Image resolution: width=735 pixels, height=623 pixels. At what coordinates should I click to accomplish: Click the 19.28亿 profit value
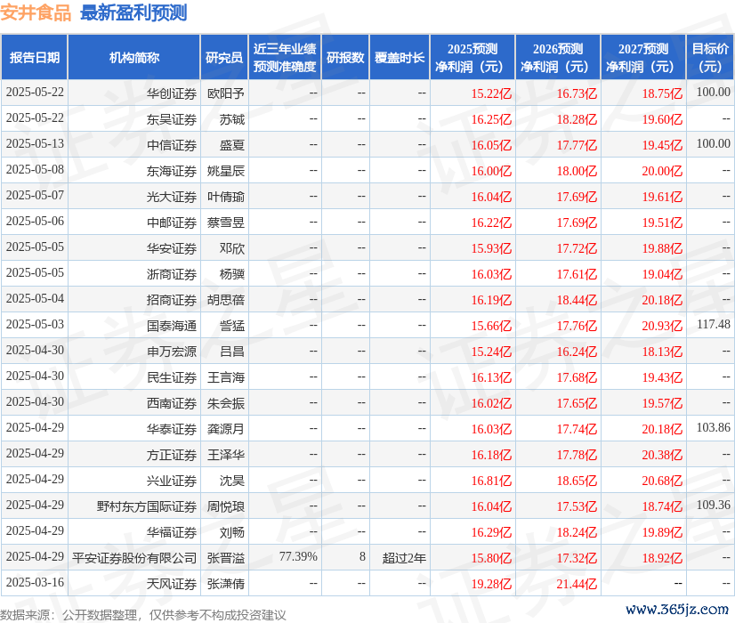click(x=491, y=584)
